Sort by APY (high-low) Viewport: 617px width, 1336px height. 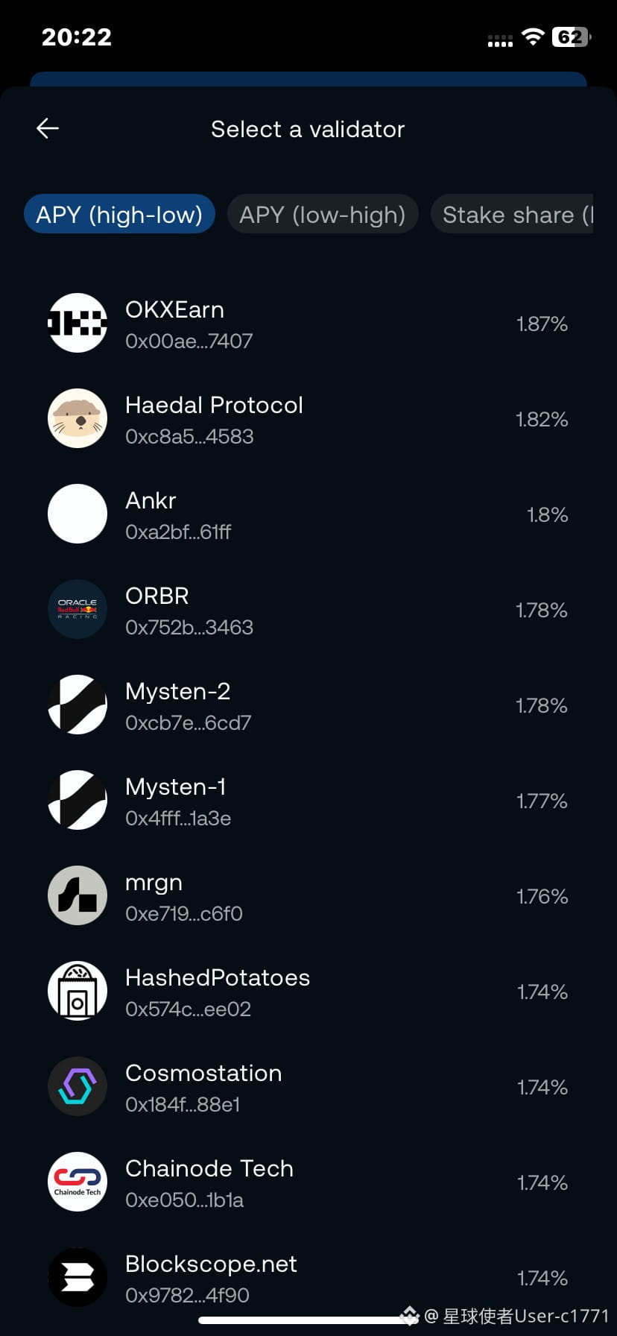coord(119,214)
